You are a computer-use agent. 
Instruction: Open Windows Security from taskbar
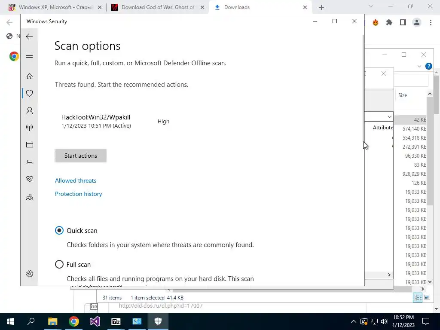(158, 321)
